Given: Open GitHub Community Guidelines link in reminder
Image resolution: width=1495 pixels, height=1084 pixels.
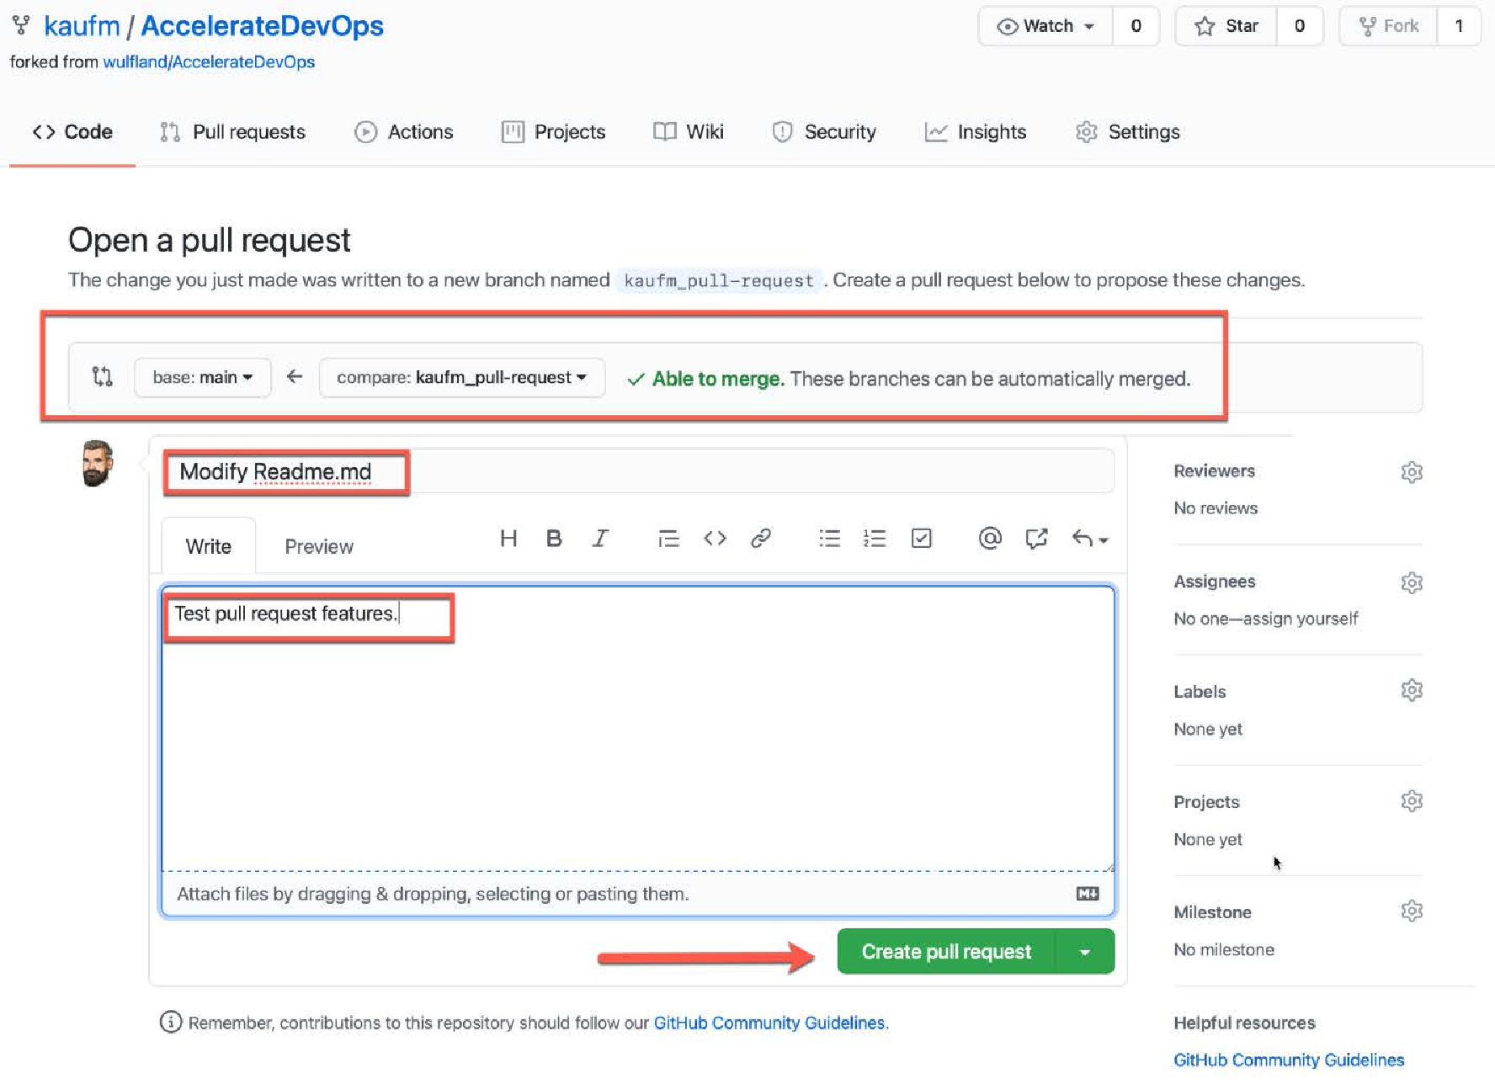Looking at the screenshot, I should pos(769,1023).
